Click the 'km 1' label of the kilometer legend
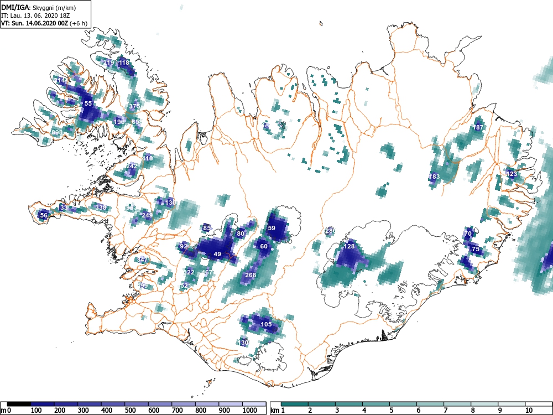 coord(278,411)
